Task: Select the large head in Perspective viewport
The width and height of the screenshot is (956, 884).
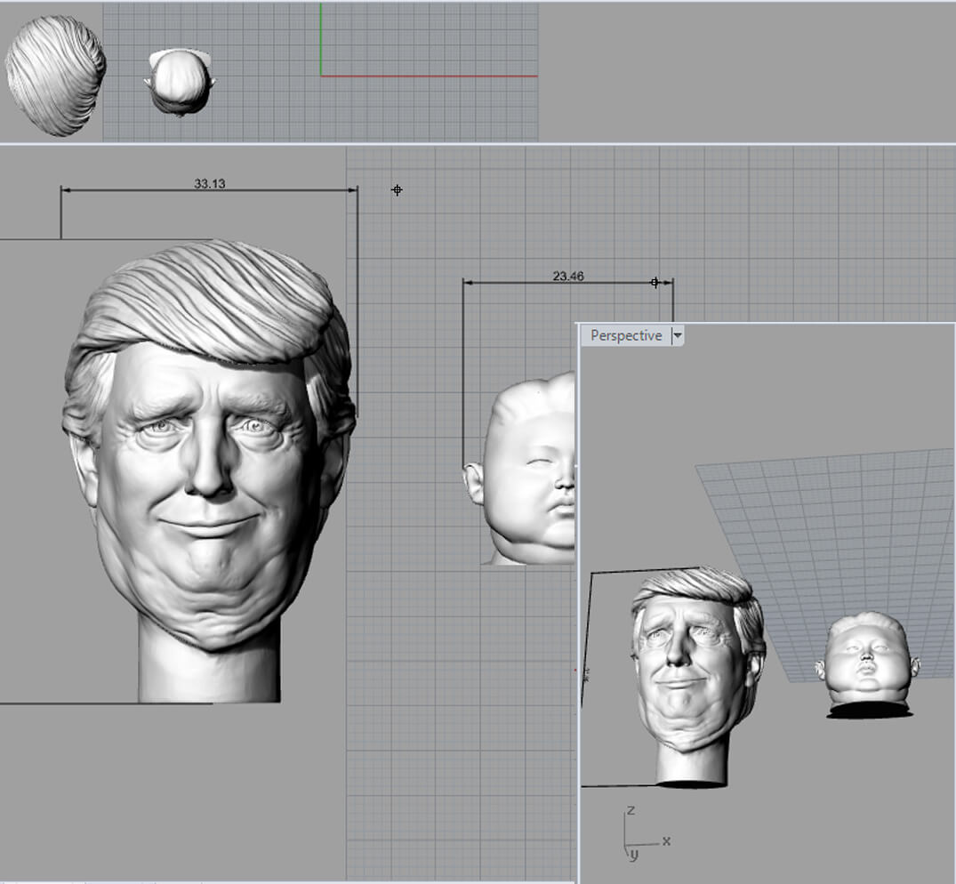Action: (x=698, y=677)
